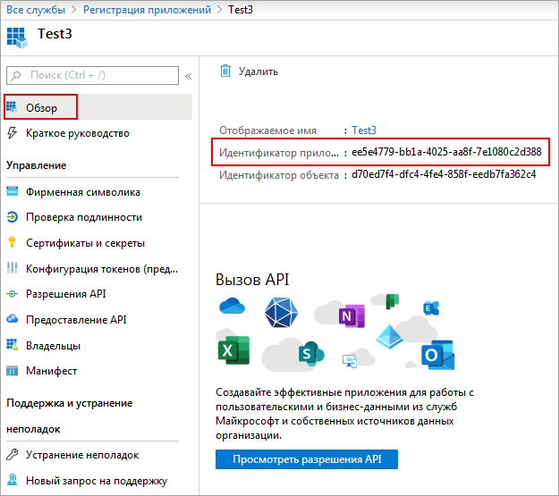The image size is (559, 496).
Task: Click the Предоставление API cloud icon
Action: [x=12, y=319]
